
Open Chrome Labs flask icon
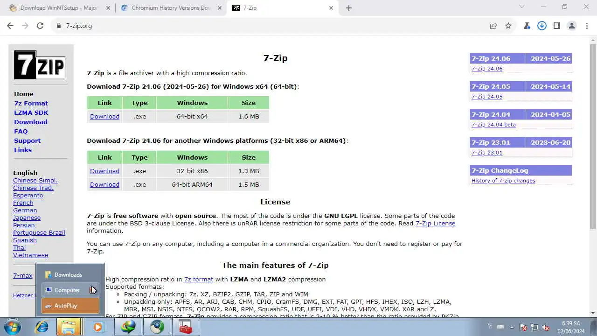click(x=527, y=26)
